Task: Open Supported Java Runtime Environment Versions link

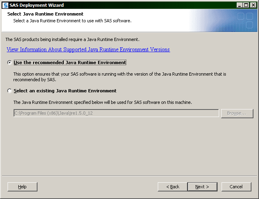Action: [88, 49]
